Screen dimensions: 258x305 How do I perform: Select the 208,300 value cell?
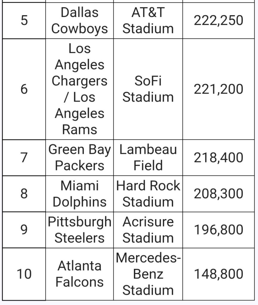[218, 194]
